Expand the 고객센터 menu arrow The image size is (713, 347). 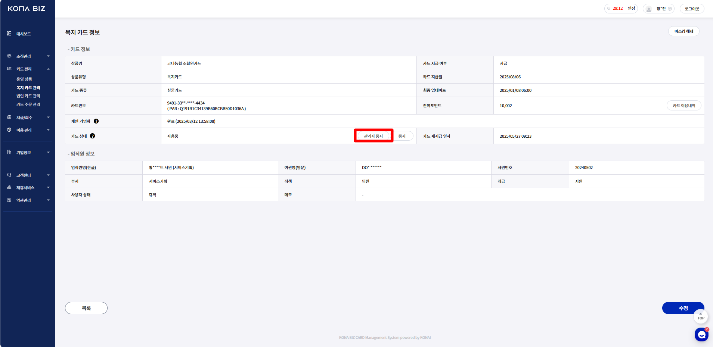(48, 175)
